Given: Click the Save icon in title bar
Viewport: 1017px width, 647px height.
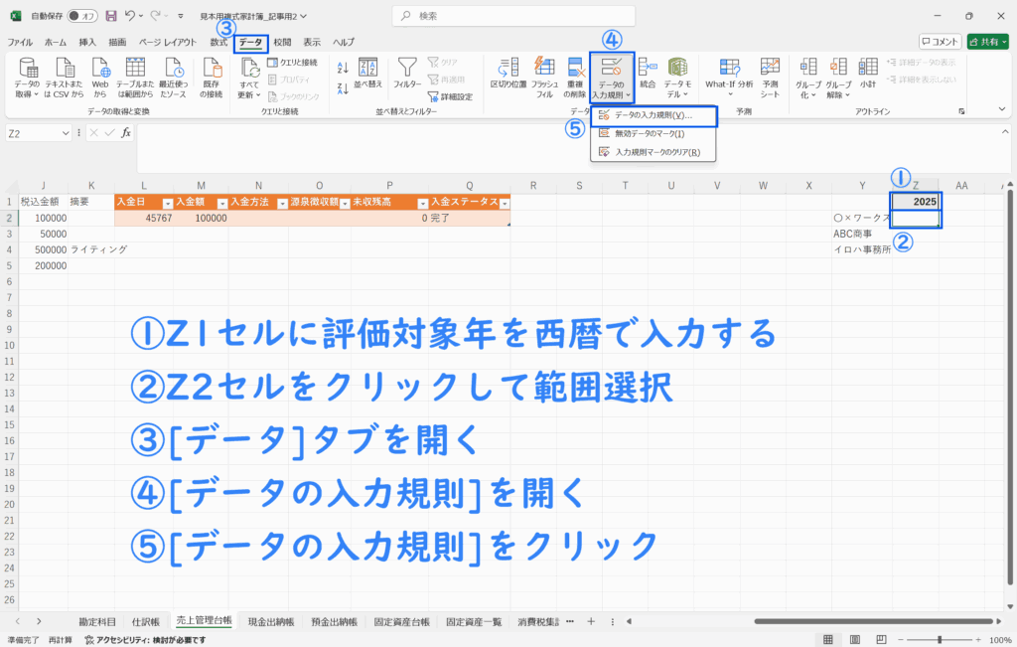Looking at the screenshot, I should pos(111,17).
